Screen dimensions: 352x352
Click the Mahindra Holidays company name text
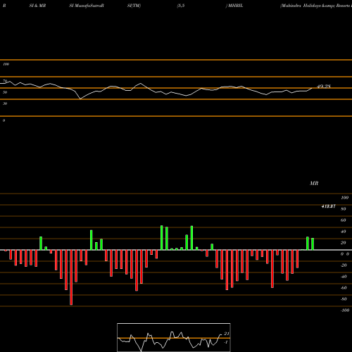(316, 6)
